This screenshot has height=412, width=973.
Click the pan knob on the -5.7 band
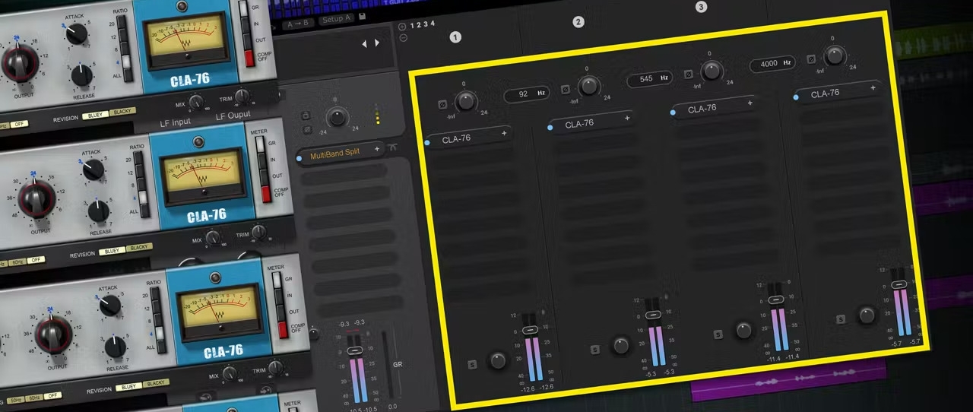point(867,315)
